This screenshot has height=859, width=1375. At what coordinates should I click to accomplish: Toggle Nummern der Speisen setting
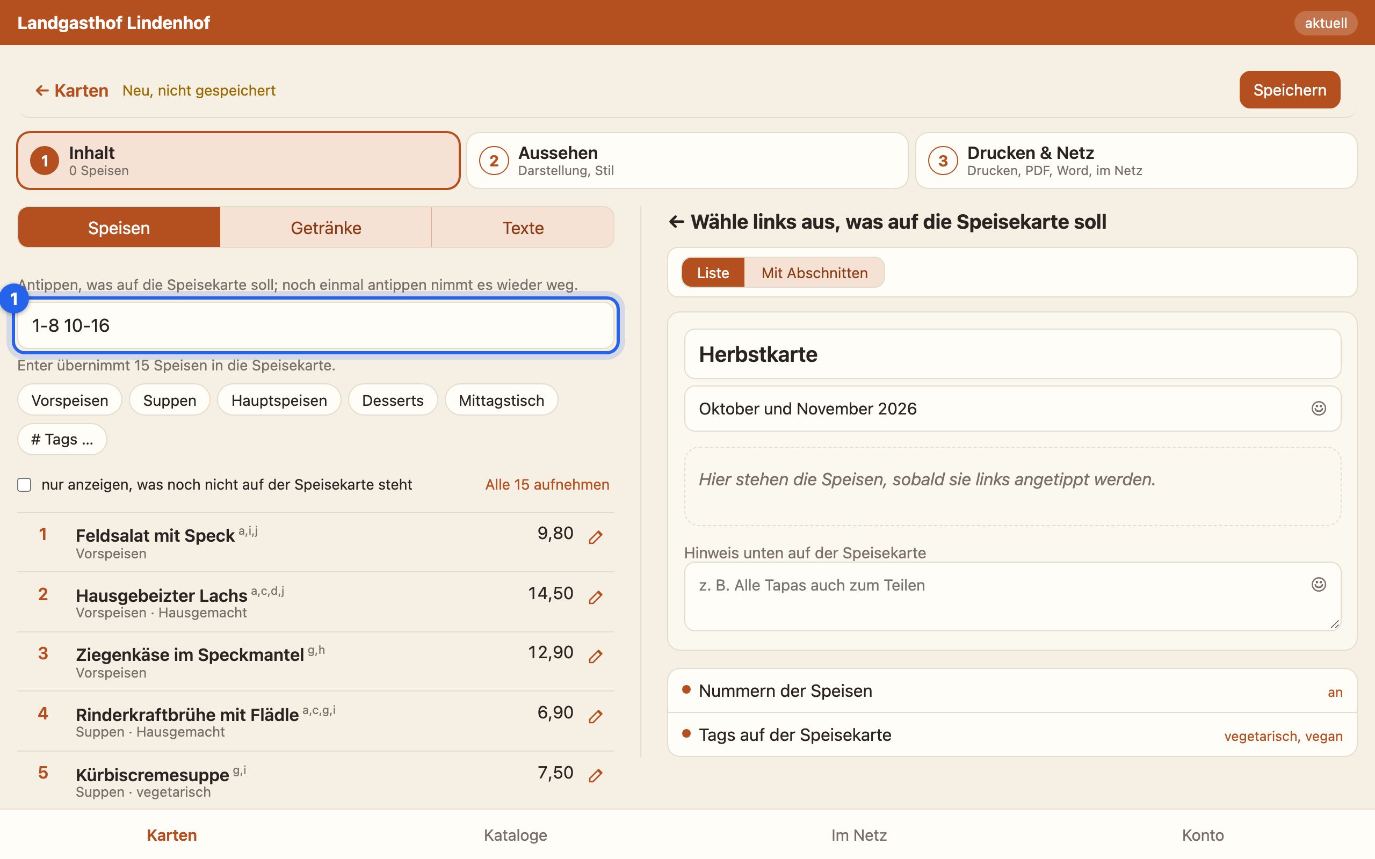(x=1012, y=691)
